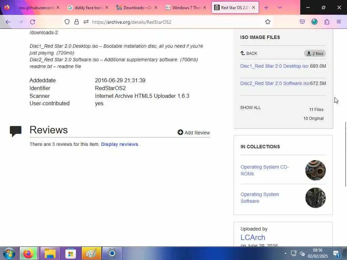Click the Firefox logo at tab bar start
Viewport: 347px width, 260px height.
click(7, 7)
